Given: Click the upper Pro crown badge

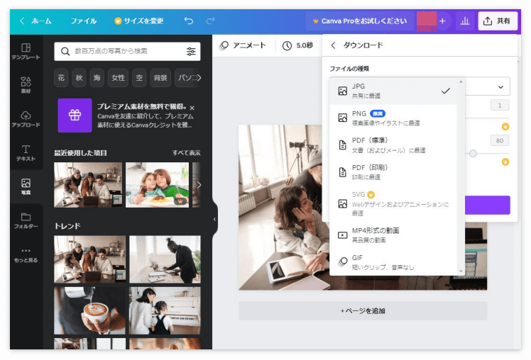Looking at the screenshot, I should coord(505,127).
